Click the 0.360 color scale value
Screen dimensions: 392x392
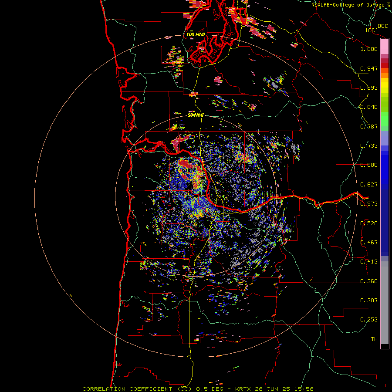(x=369, y=281)
